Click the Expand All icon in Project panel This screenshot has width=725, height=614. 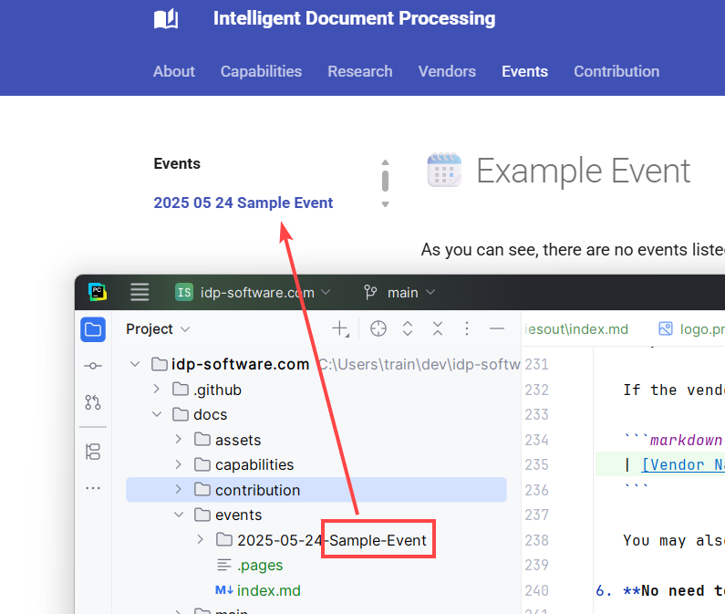(x=408, y=329)
